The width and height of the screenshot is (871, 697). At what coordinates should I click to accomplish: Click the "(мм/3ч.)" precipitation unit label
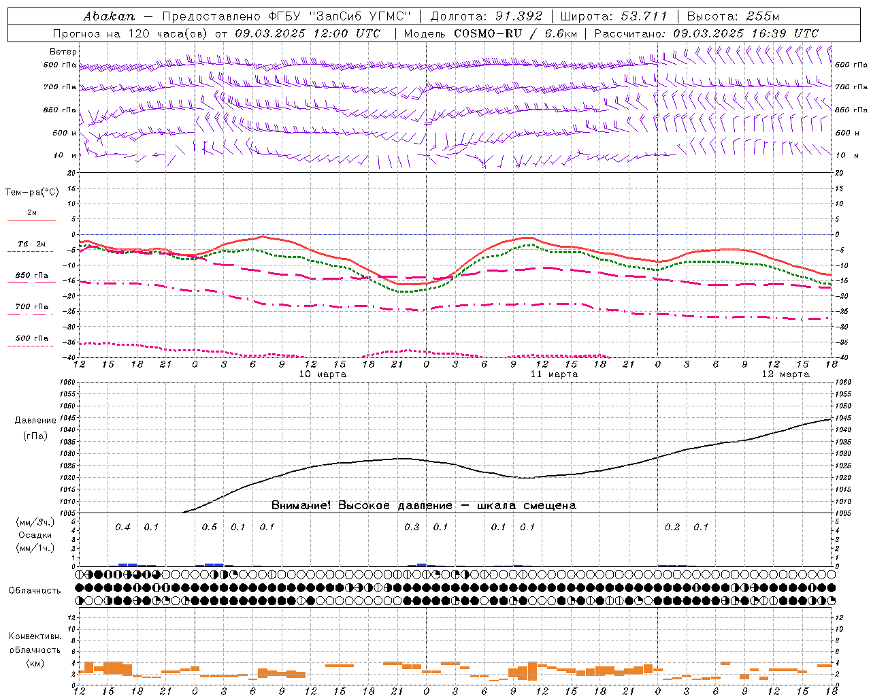[35, 522]
